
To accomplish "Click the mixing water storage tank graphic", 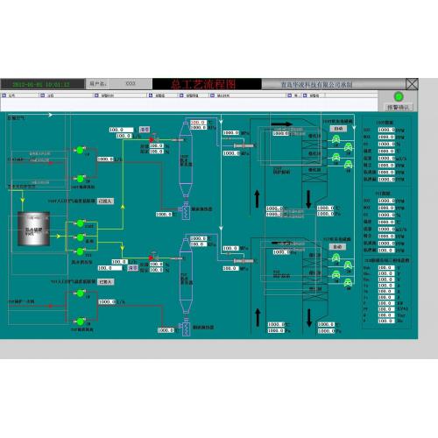I will point(33,229).
